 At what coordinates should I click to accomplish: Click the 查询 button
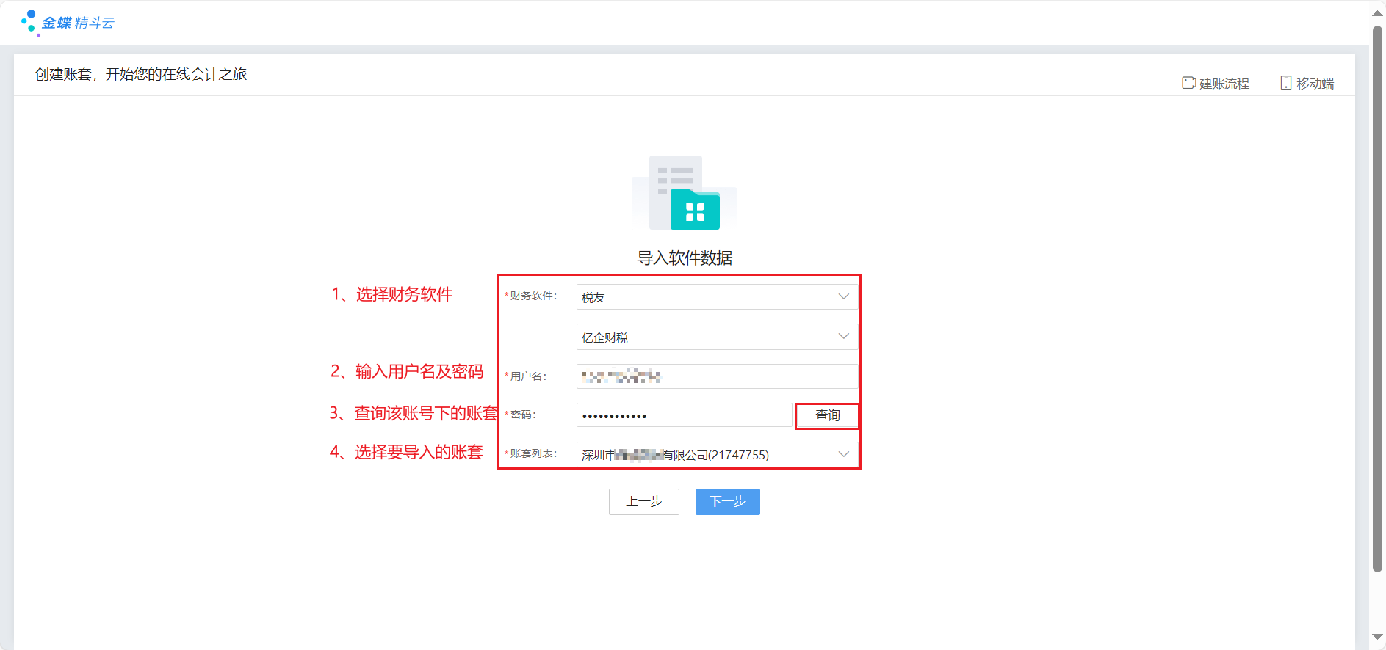(x=827, y=415)
